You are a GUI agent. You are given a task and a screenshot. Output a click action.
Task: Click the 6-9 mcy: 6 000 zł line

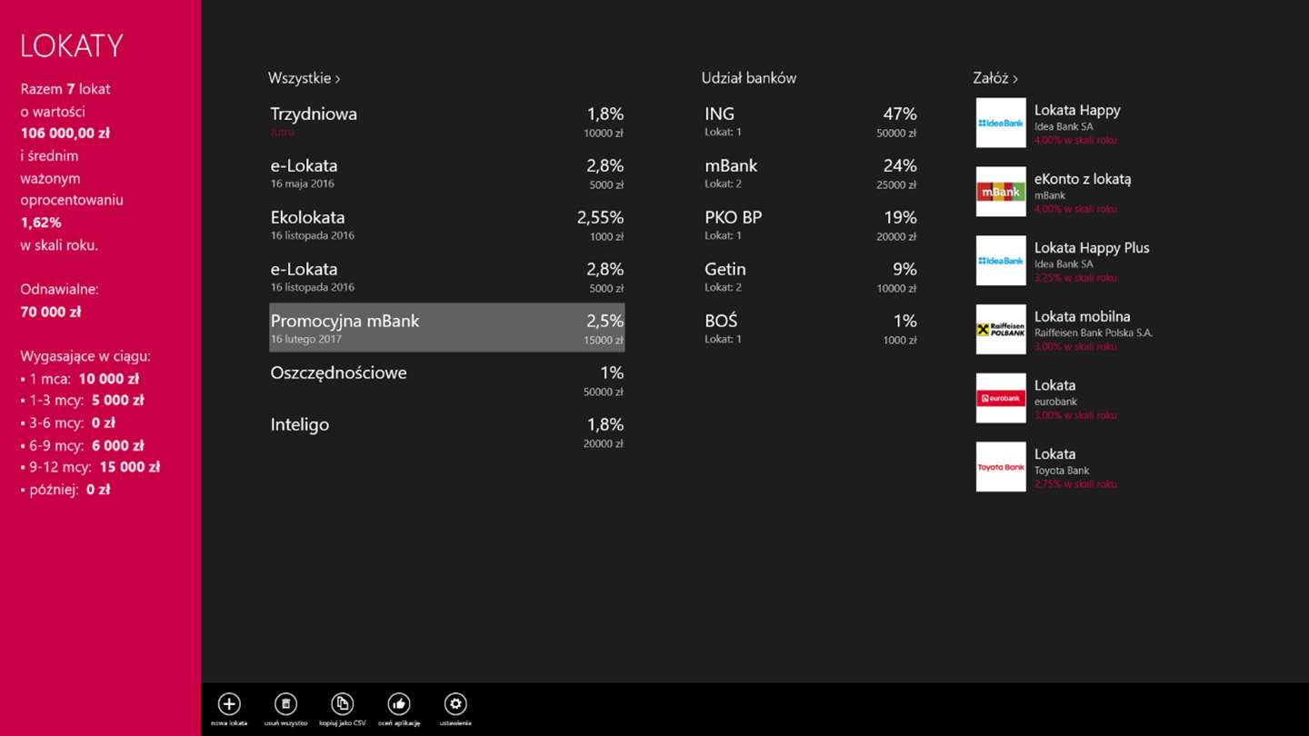(x=82, y=445)
